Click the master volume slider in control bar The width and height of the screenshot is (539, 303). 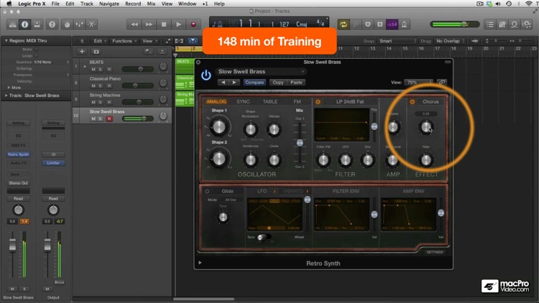(x=454, y=24)
